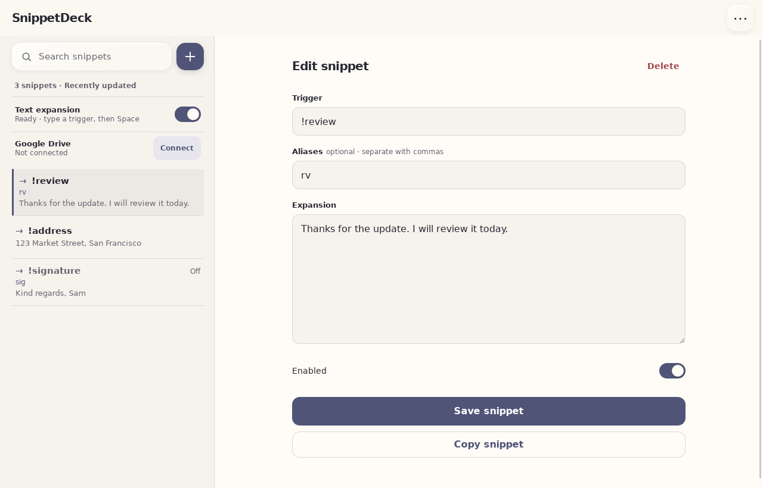Select the !address snippet in the list
Screen dimensions: 763x488
point(108,237)
